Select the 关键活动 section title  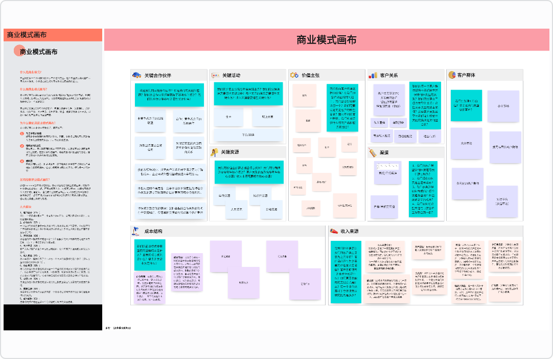[232, 75]
